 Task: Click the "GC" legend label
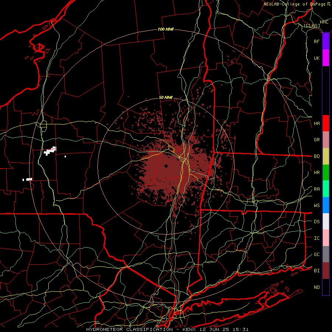[x=317, y=255]
